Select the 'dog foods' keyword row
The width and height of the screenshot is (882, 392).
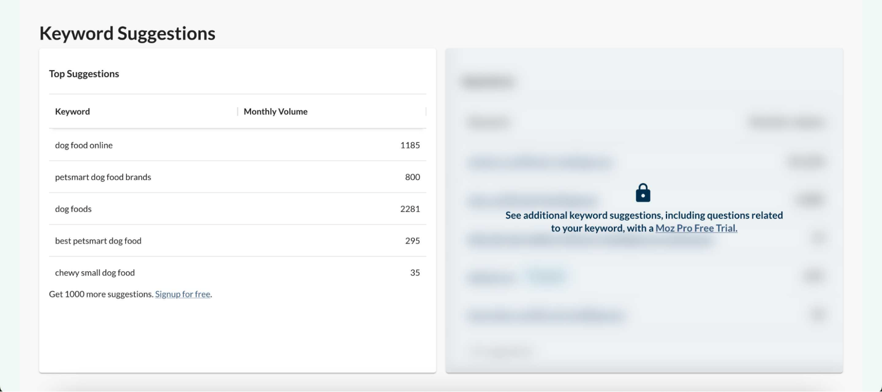point(237,209)
